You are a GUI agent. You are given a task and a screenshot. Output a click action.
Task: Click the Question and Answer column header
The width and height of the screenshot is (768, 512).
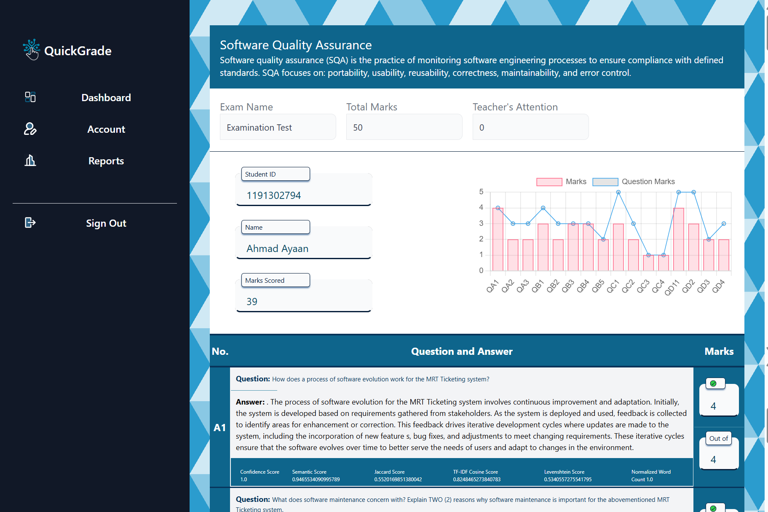(x=462, y=351)
